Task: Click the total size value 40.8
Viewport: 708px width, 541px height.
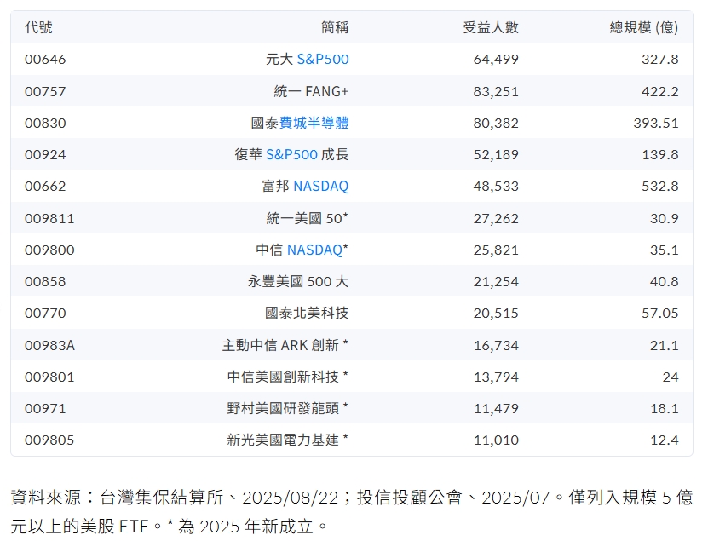Action: point(665,281)
